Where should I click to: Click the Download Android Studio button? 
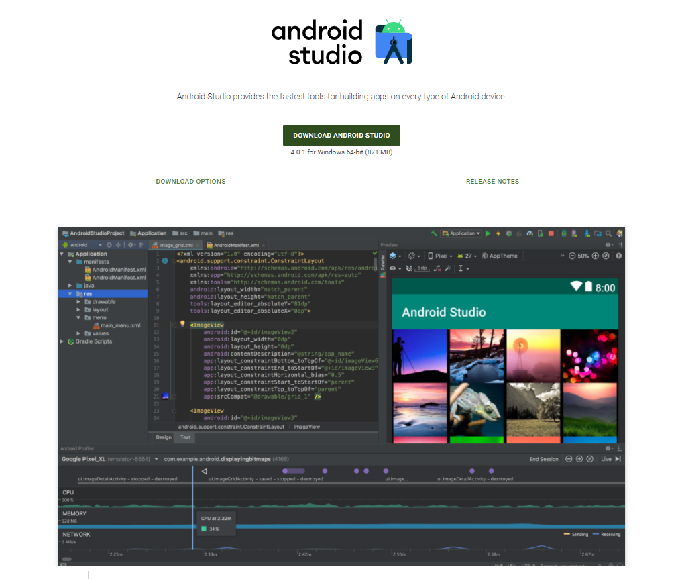click(x=341, y=136)
